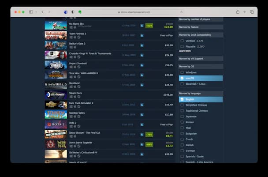This screenshot has height=177, width=268.
Task: Check the Japanese language filter
Action: [182, 117]
